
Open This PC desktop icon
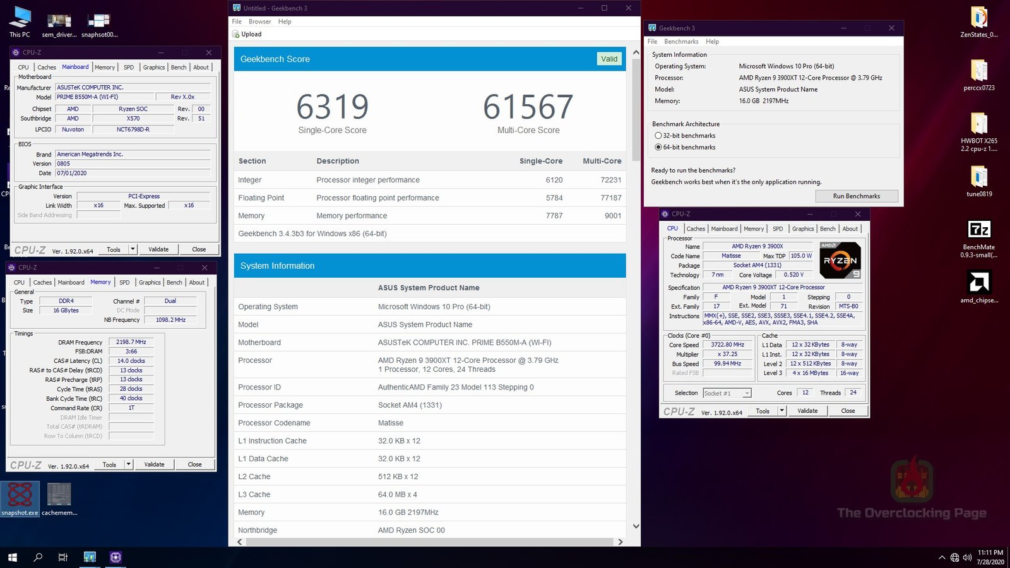point(20,18)
